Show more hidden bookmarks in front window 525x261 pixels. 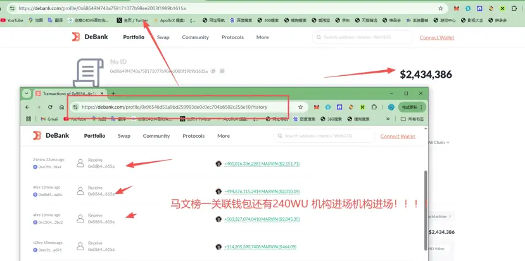pos(388,119)
